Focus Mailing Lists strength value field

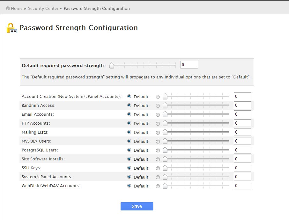tap(242, 132)
